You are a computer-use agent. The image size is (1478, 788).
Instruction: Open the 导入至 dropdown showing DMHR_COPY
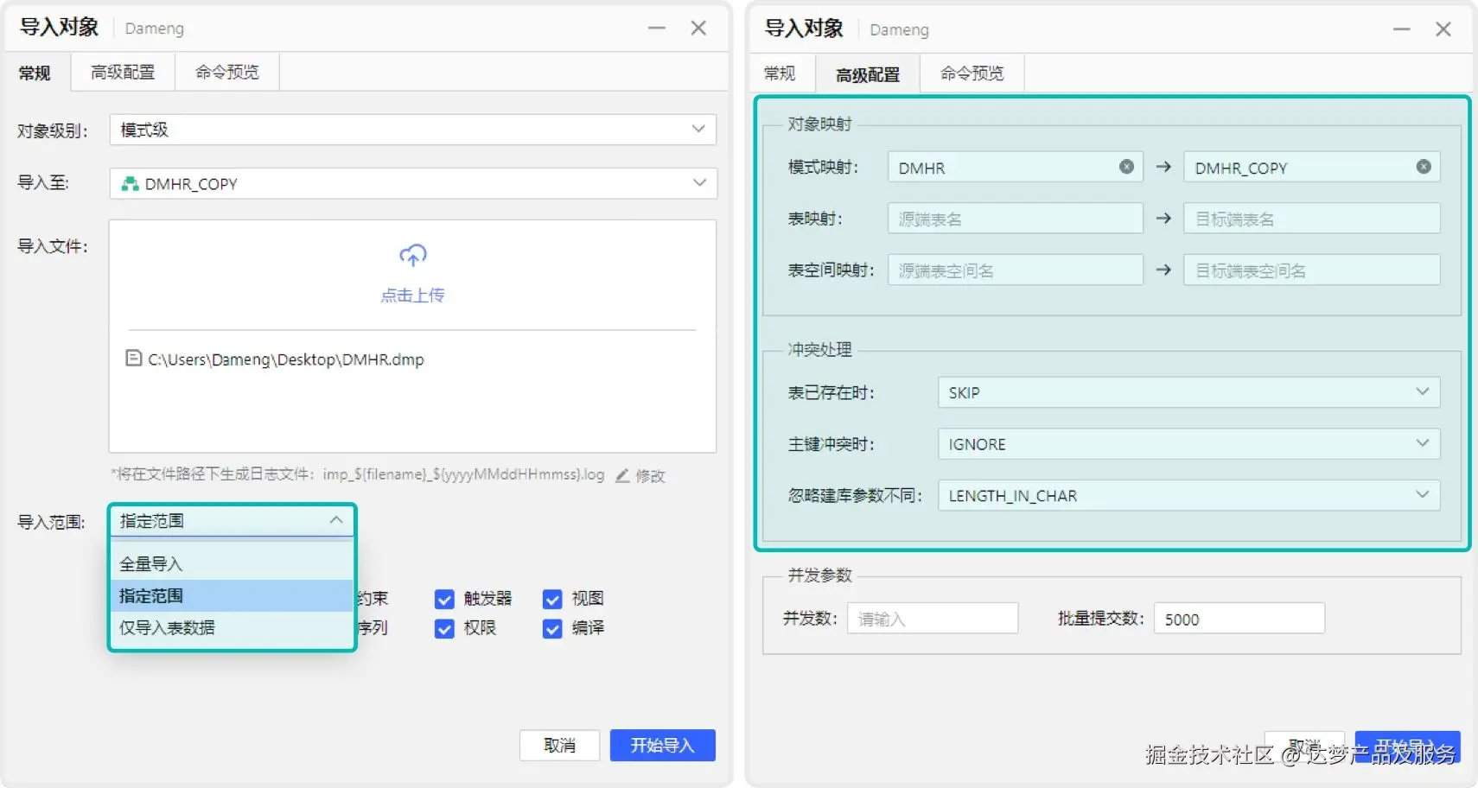pos(413,183)
